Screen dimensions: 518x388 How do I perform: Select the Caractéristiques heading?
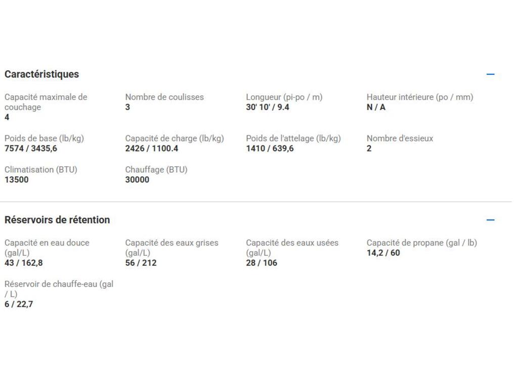pyautogui.click(x=41, y=74)
